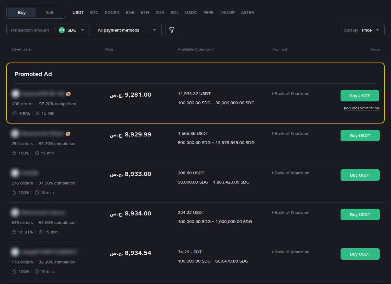Click the thumbs-up icon in 276 orders row
This screenshot has width=391, height=284.
pos(14,192)
